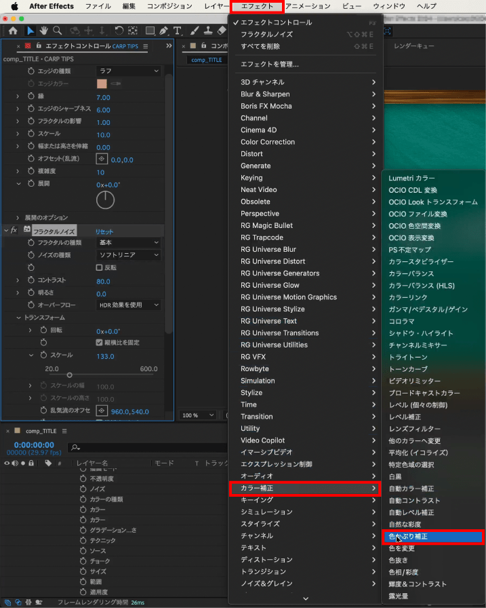Toggle stopwatch for コントラスト

[x=31, y=280]
